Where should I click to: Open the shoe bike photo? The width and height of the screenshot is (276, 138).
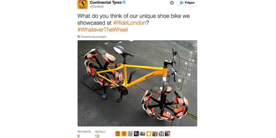pyautogui.click(x=137, y=83)
